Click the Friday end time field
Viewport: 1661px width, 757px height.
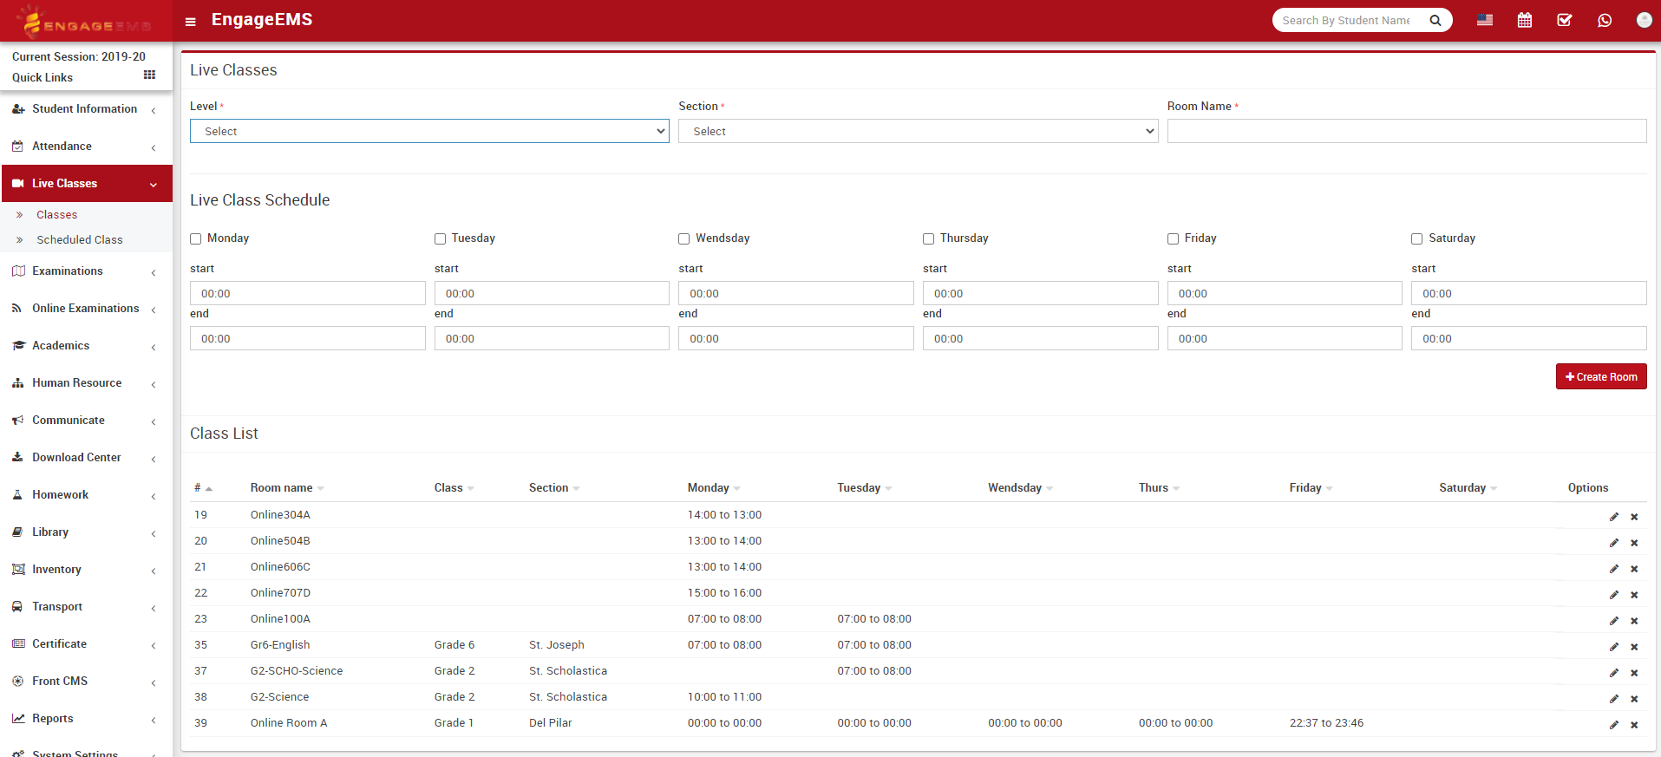coord(1285,338)
